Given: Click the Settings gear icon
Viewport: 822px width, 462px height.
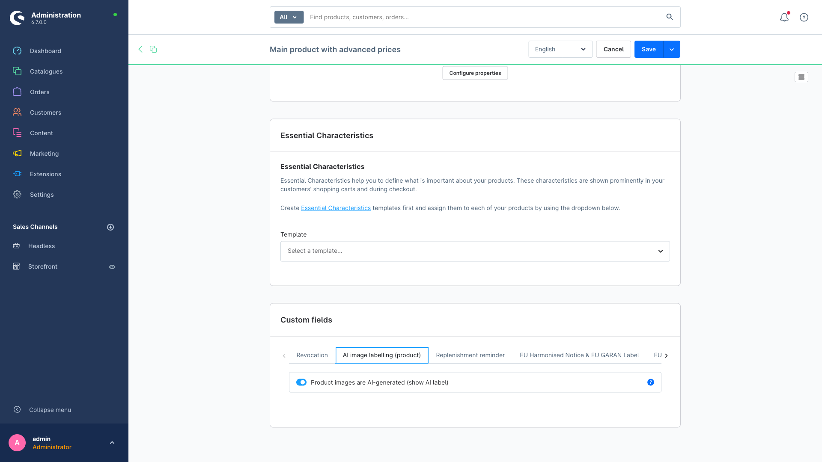Looking at the screenshot, I should 17,195.
